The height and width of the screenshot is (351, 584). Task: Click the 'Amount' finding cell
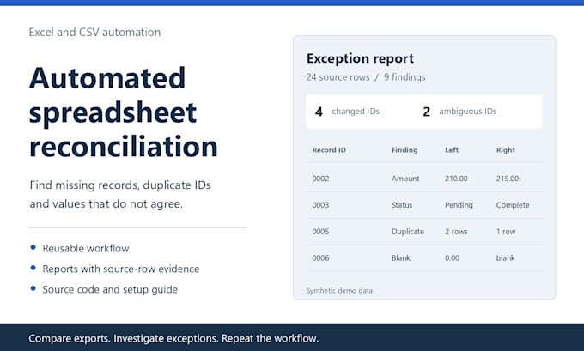pyautogui.click(x=405, y=179)
